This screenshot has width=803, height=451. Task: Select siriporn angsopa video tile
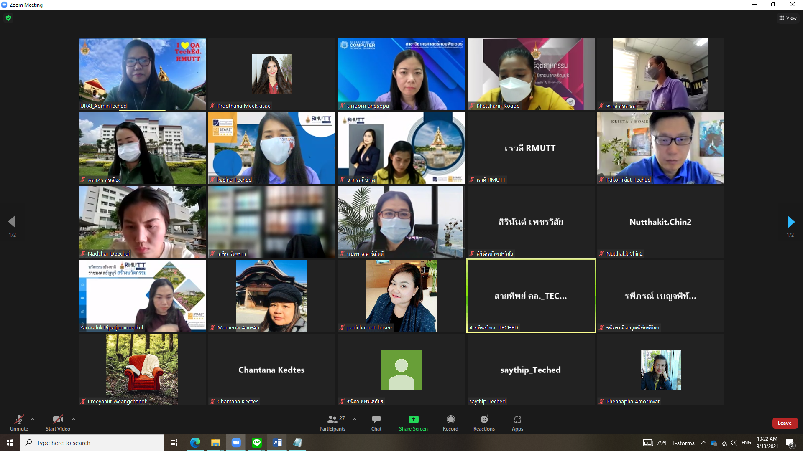[x=401, y=74]
